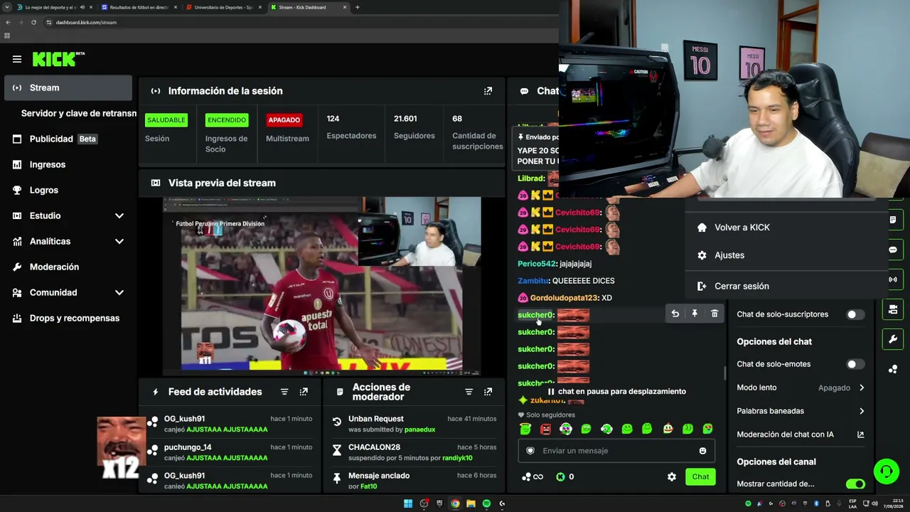910x512 pixels.
Task: Open Logros in the sidebar
Action: pyautogui.click(x=68, y=190)
